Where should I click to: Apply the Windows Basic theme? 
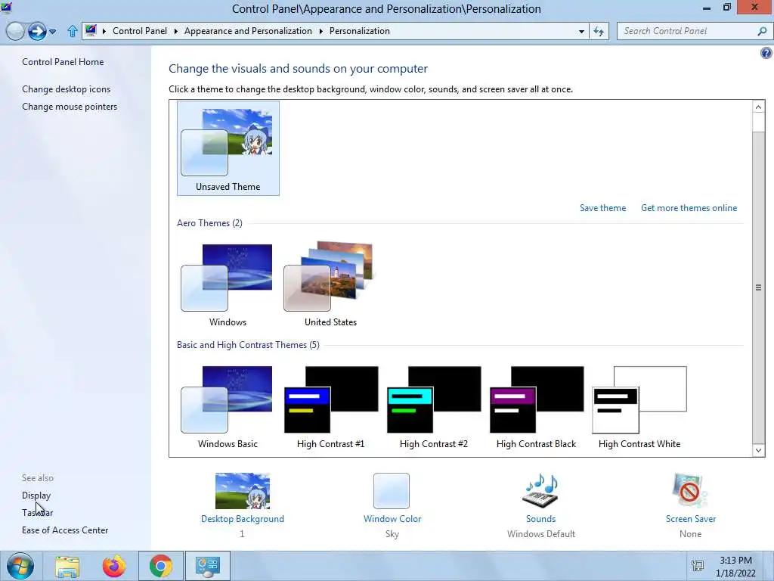(227, 407)
